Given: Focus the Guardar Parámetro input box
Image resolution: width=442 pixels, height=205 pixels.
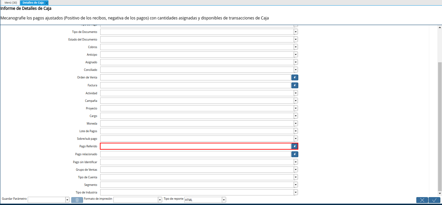Looking at the screenshot, I should click(x=46, y=200).
